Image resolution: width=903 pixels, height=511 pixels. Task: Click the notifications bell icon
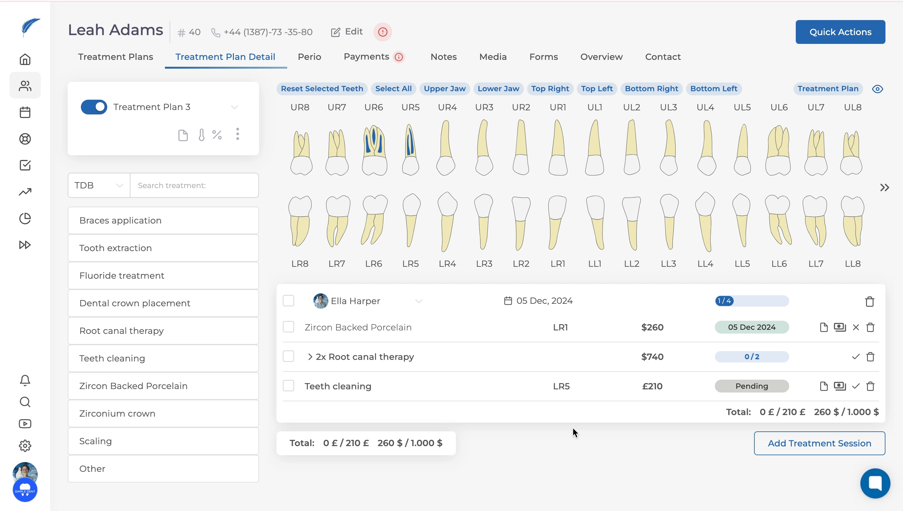[25, 380]
